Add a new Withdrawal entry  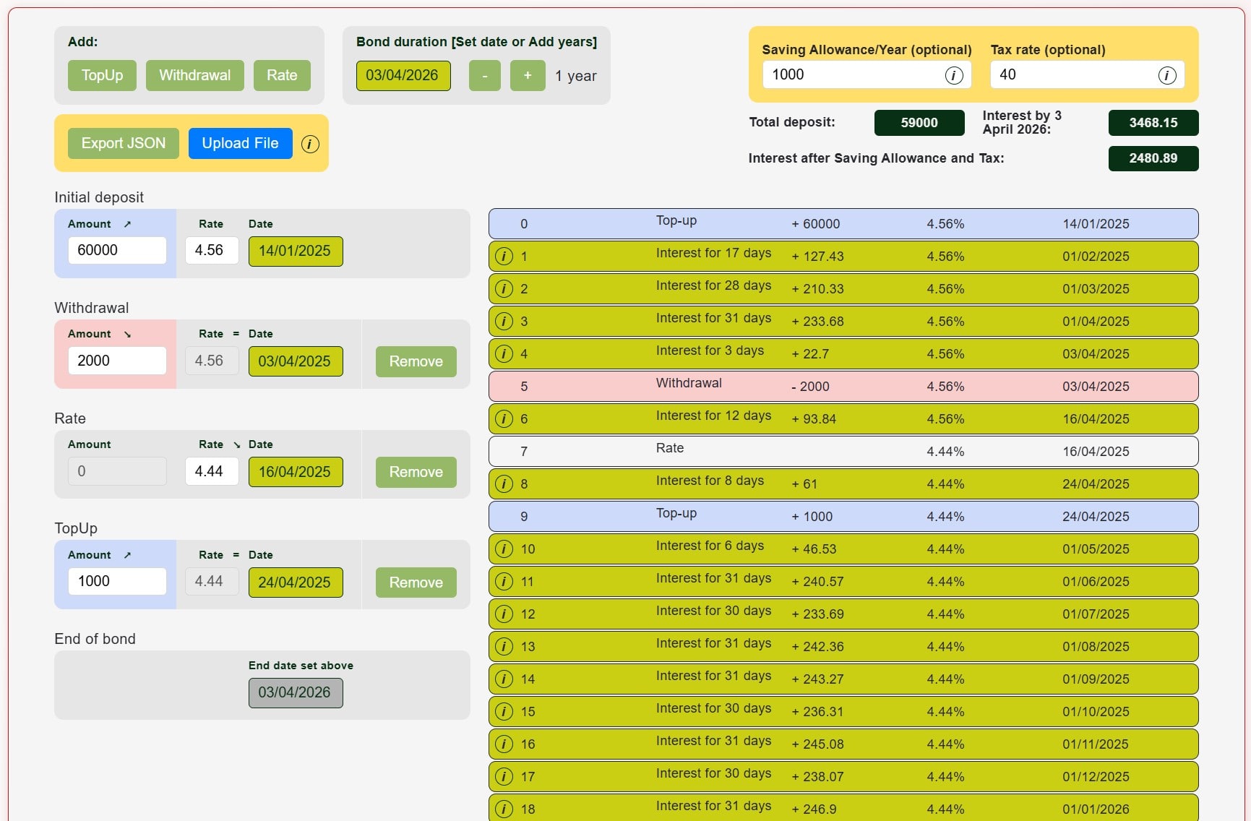point(194,75)
